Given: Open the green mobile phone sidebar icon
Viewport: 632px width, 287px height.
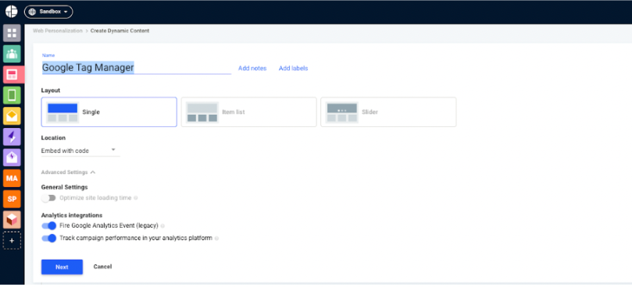Looking at the screenshot, I should 12,95.
